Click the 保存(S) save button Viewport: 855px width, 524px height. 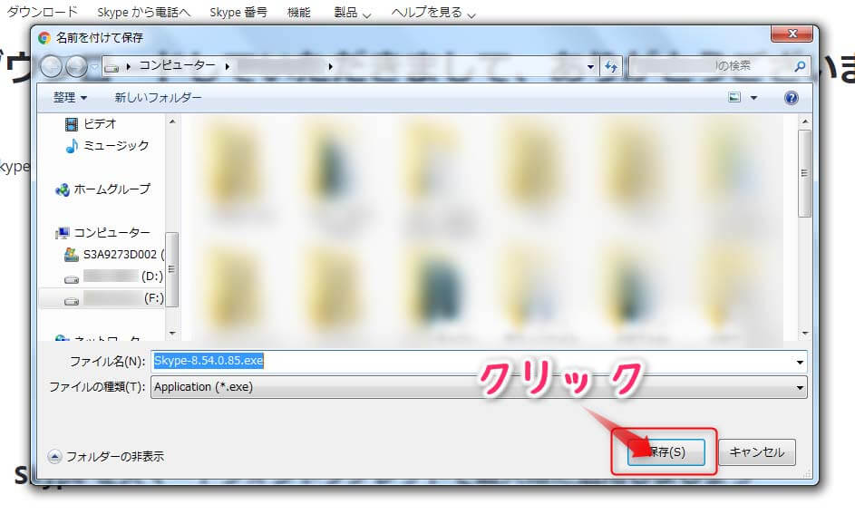coord(666,451)
